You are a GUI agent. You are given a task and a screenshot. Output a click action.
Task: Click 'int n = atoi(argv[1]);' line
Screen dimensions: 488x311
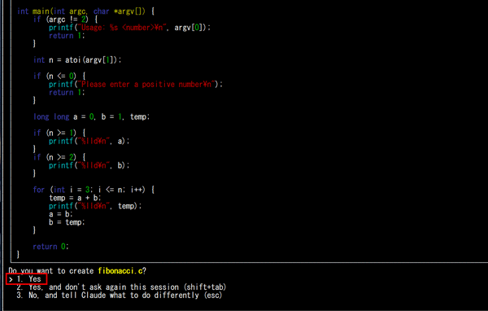pyautogui.click(x=77, y=59)
